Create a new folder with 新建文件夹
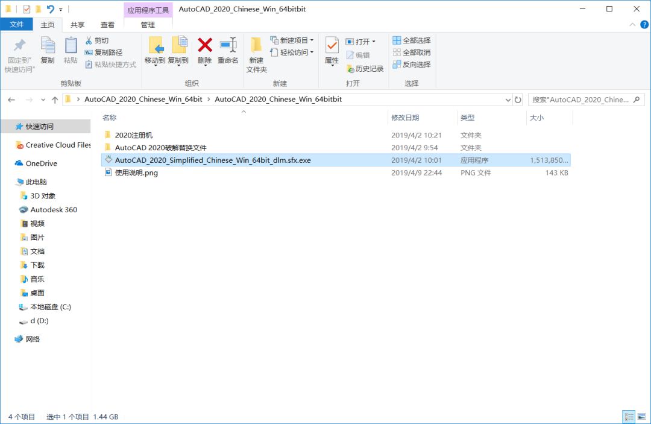Screen dimensions: 651x424 pyautogui.click(x=256, y=55)
